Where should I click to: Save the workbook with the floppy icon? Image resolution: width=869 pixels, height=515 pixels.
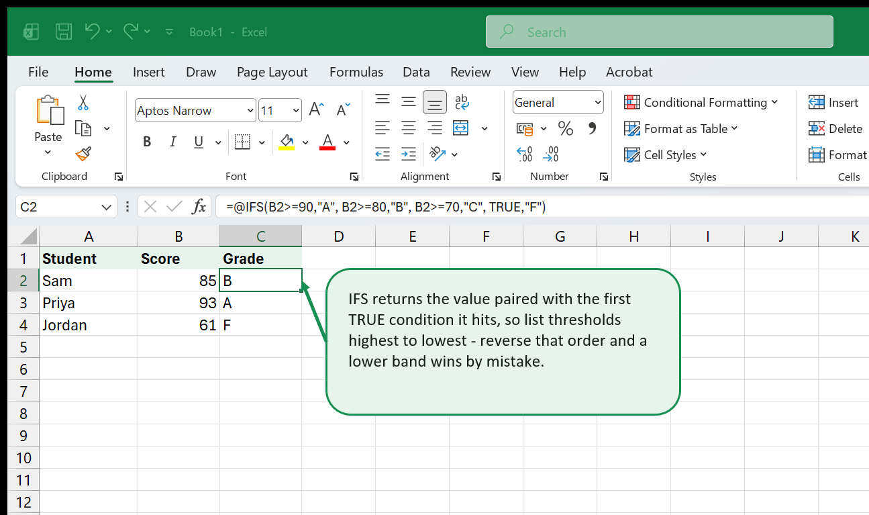[64, 32]
